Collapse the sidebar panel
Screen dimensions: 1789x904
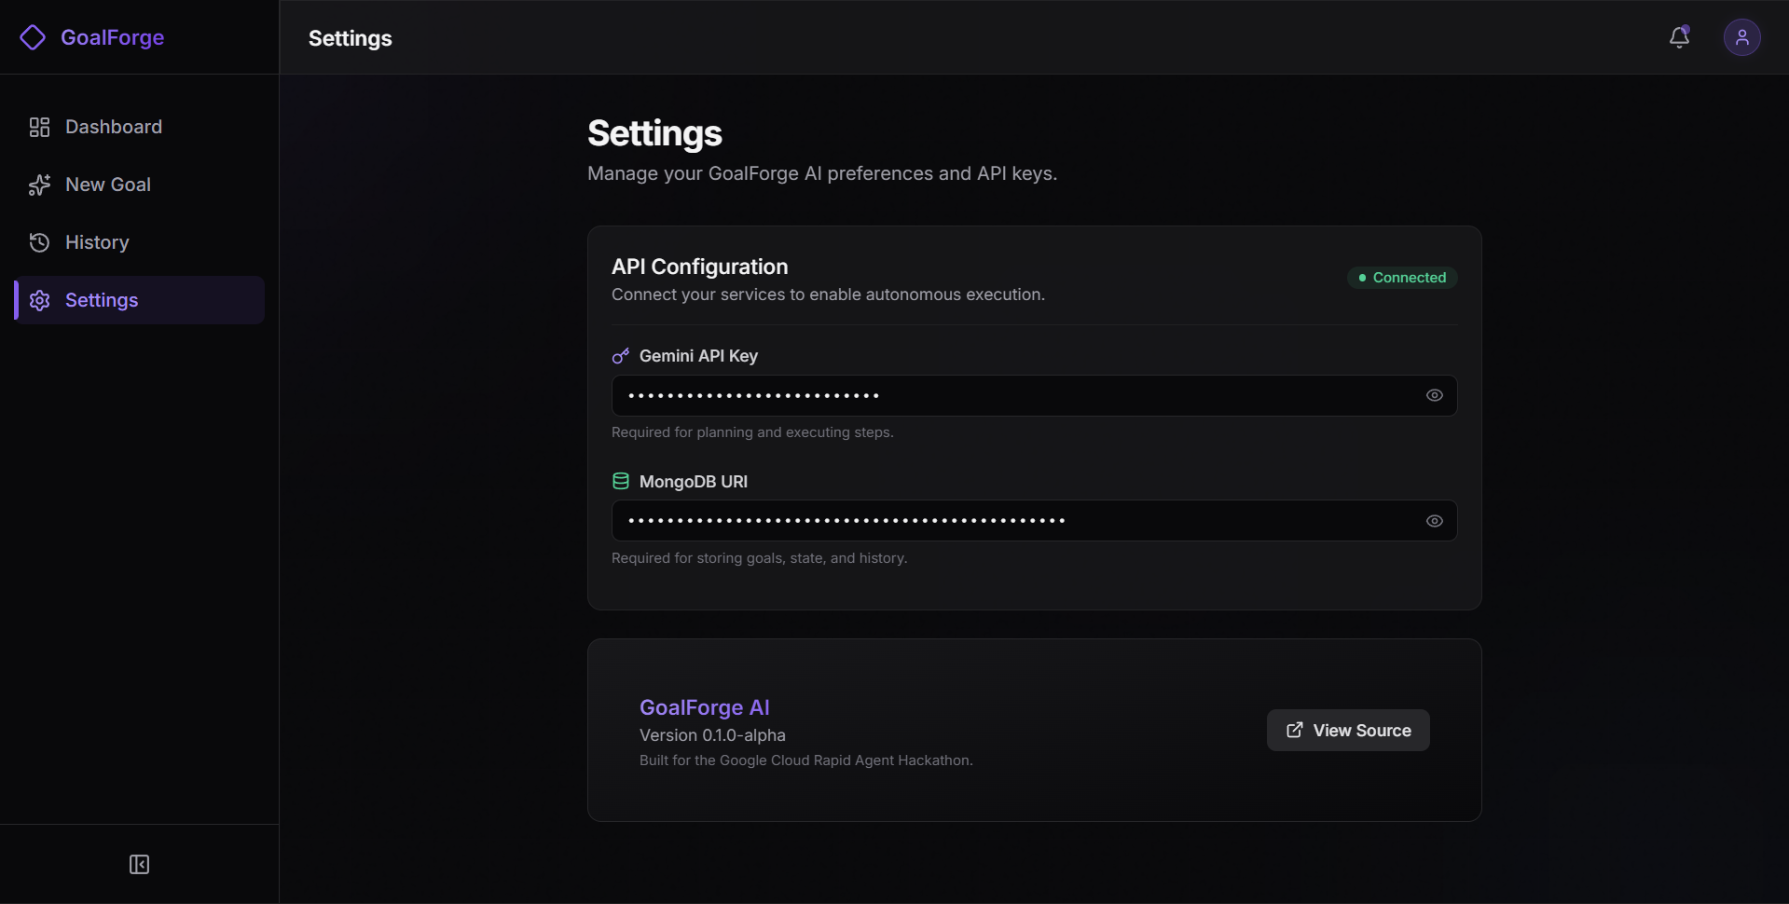(139, 864)
